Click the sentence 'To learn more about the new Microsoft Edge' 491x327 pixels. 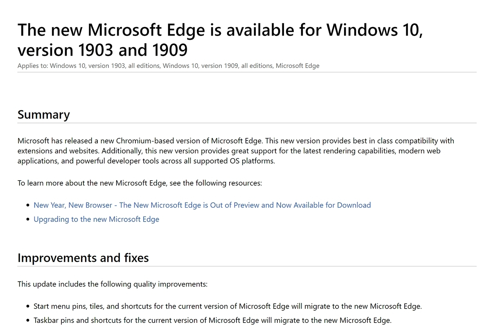[x=140, y=183]
